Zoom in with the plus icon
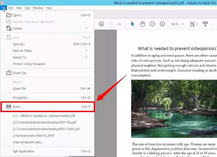Viewport: 217px width, 157px height. click(x=162, y=24)
